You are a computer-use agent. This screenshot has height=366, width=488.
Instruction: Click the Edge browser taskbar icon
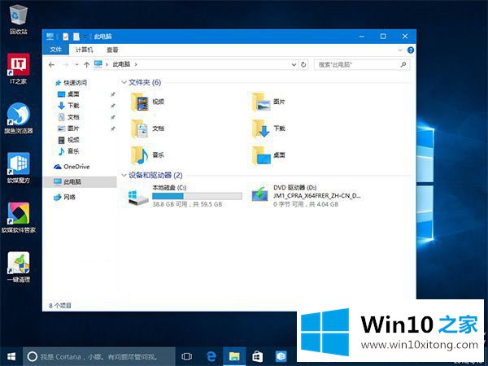point(210,356)
